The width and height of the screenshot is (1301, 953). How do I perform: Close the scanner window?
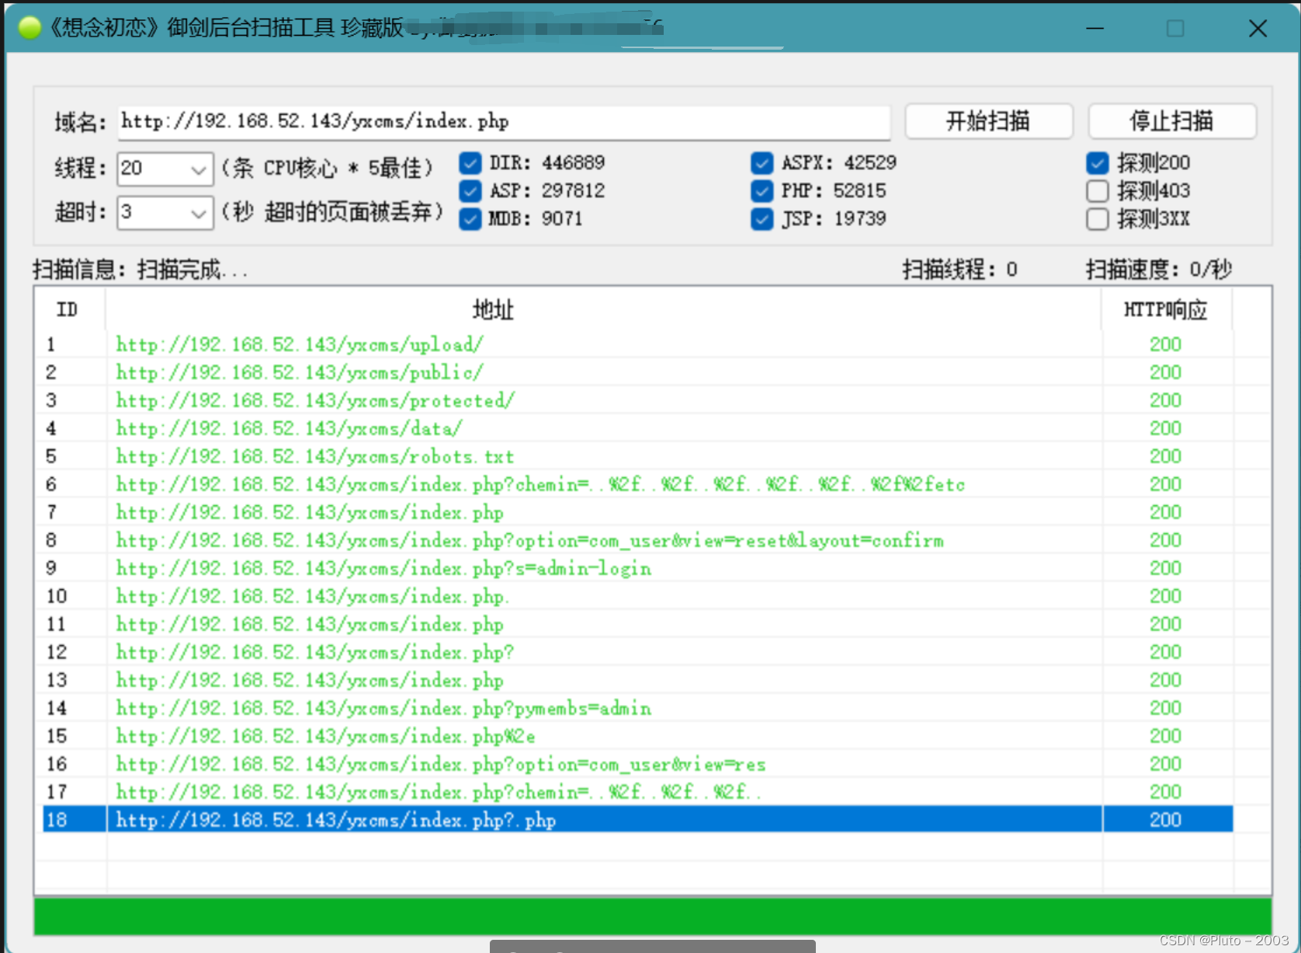1258,29
